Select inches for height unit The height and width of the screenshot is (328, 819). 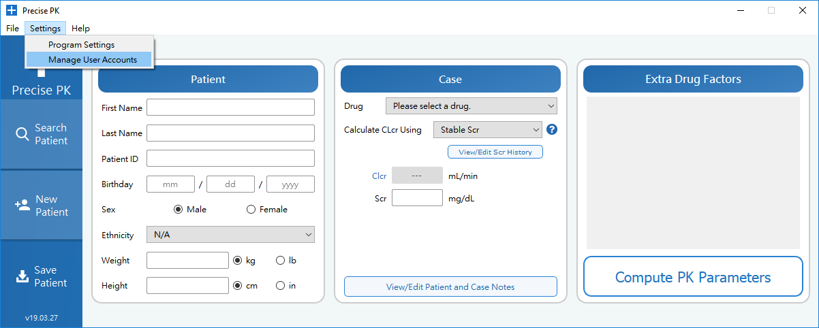coord(280,286)
